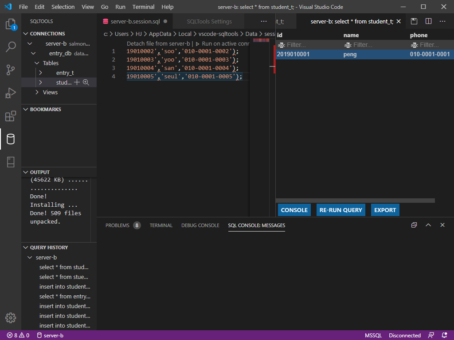Open the Selection menu
Screen dimensions: 454x340
pos(63,7)
